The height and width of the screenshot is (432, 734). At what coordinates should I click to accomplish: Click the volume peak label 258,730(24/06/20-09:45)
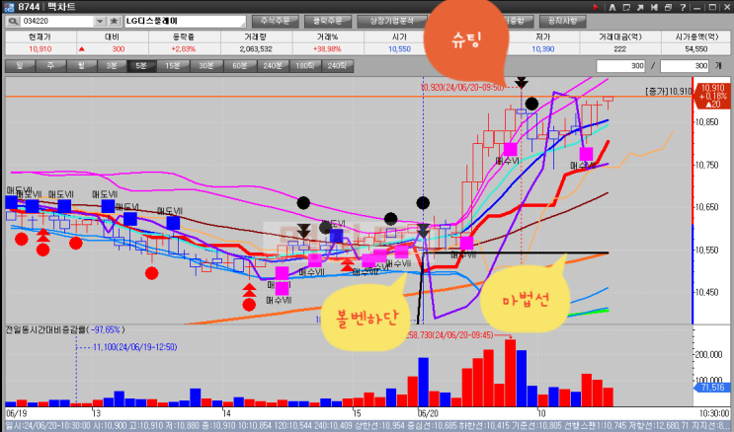(x=449, y=335)
